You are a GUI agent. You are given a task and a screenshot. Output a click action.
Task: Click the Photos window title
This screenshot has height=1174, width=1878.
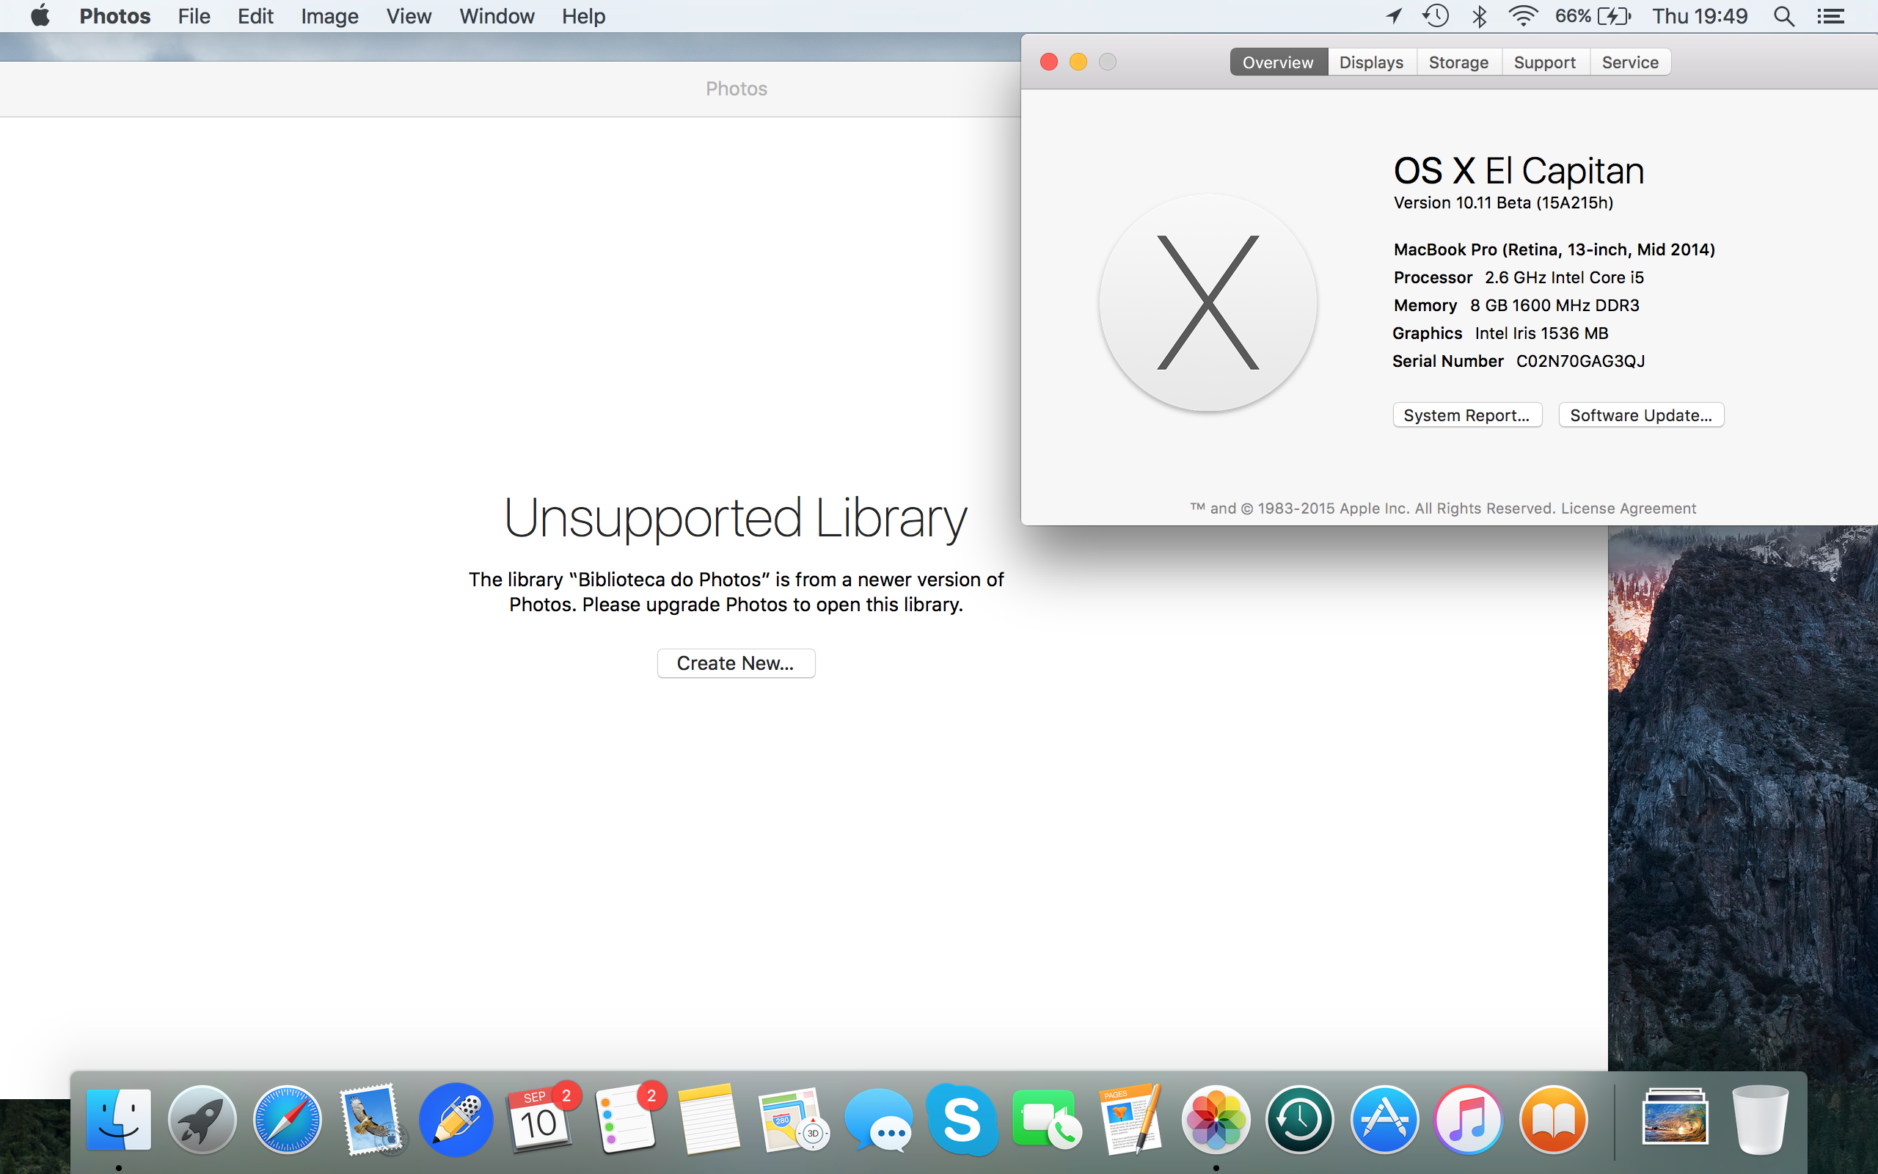pyautogui.click(x=736, y=89)
